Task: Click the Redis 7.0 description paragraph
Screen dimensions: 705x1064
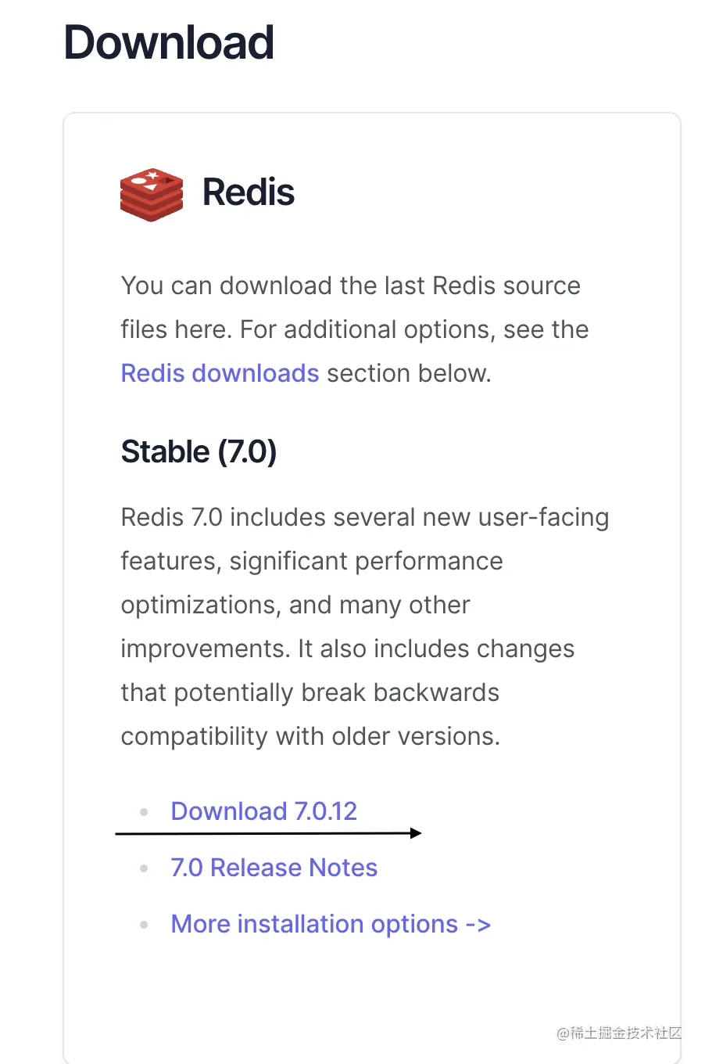Action: [364, 626]
